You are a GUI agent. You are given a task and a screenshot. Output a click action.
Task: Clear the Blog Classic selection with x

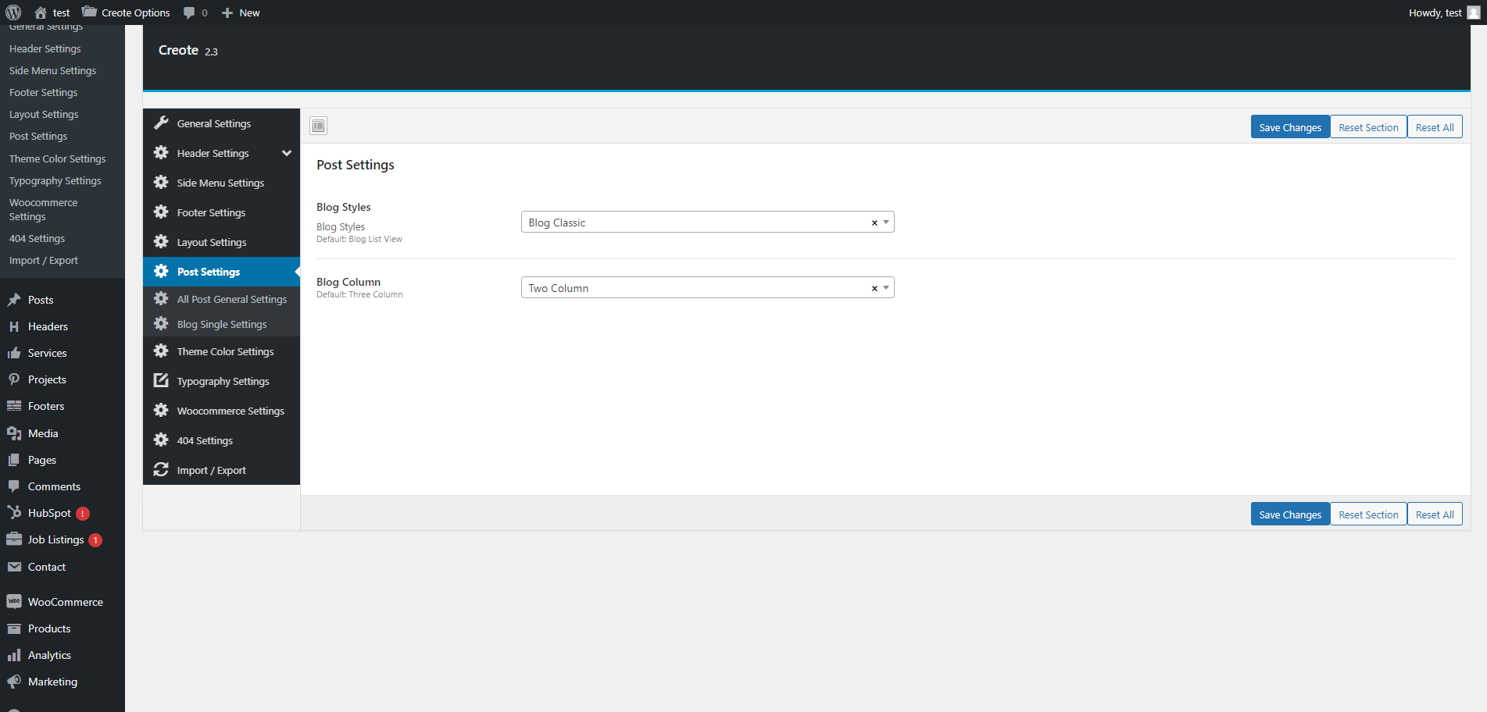tap(874, 223)
